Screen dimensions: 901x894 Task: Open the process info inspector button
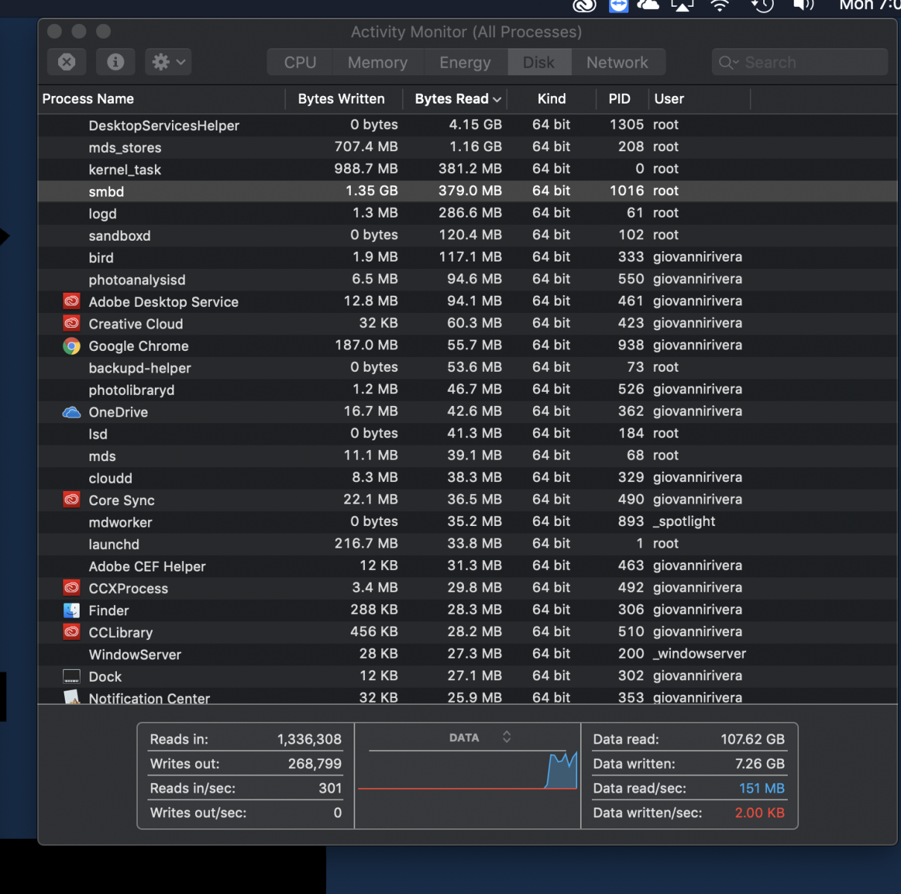coord(115,62)
